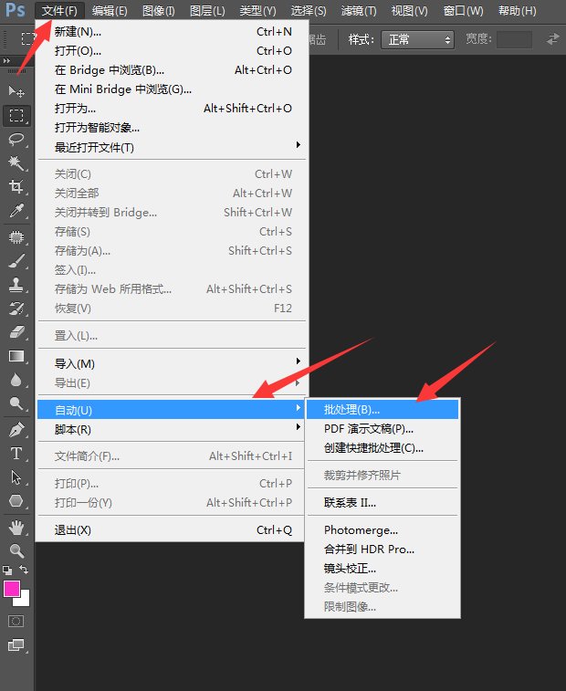This screenshot has height=691, width=566.
Task: Select 批处理(B)... in the submenu
Action: pos(383,410)
